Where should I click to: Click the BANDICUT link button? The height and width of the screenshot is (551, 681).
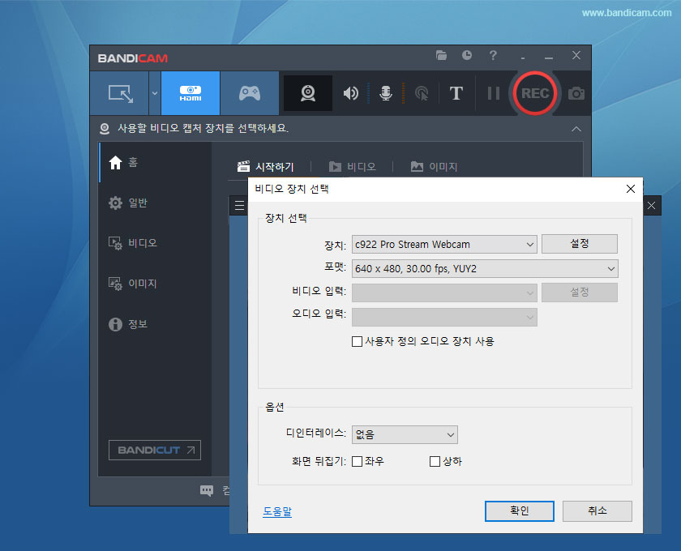pyautogui.click(x=155, y=451)
